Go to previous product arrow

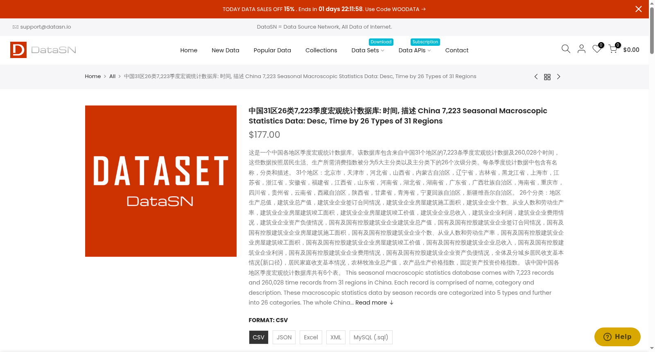536,77
